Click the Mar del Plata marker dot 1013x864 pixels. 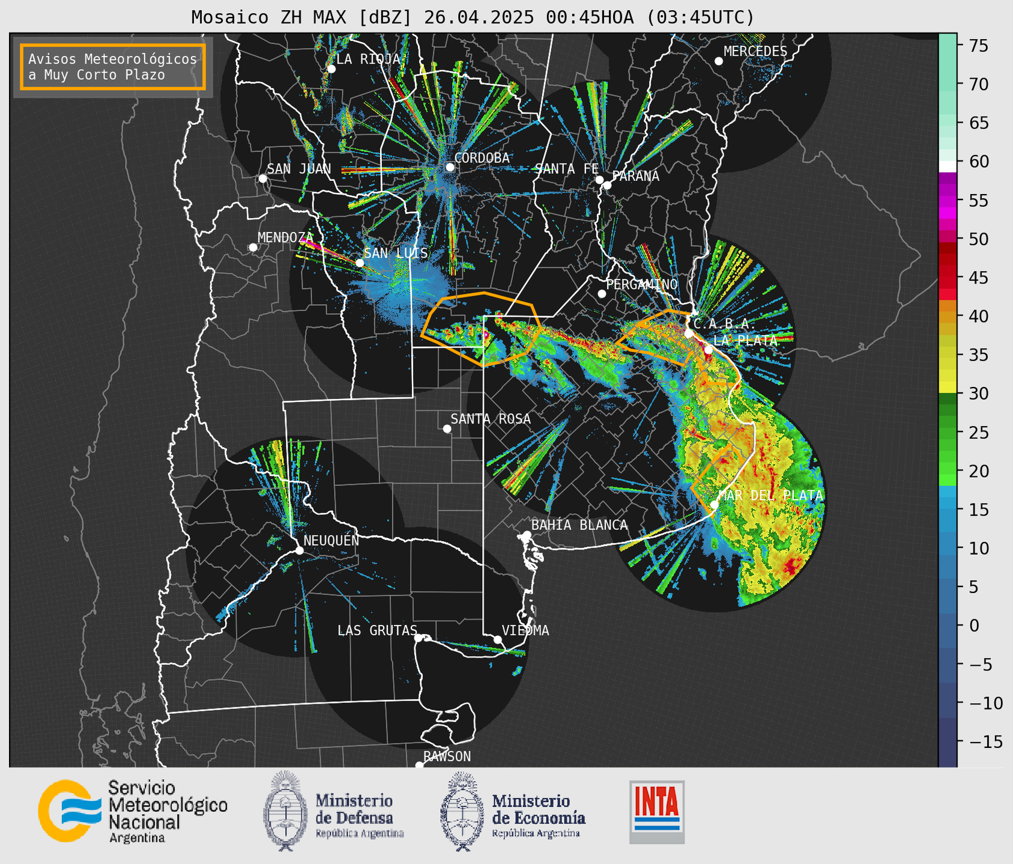coord(714,505)
